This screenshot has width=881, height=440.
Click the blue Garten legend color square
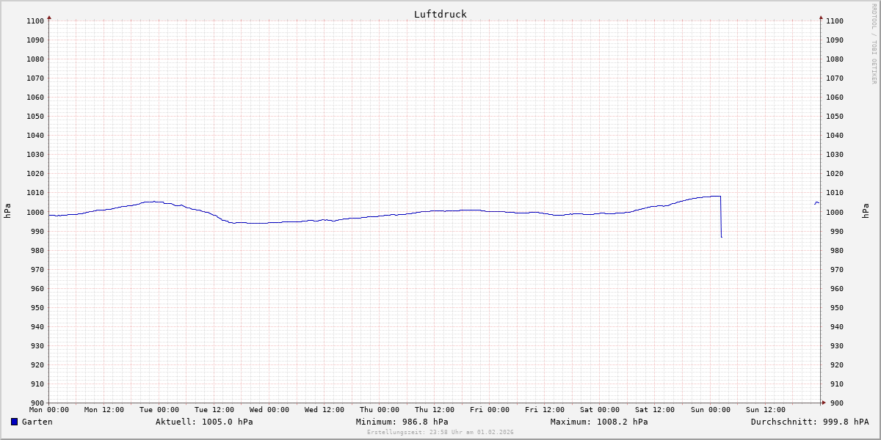[14, 422]
